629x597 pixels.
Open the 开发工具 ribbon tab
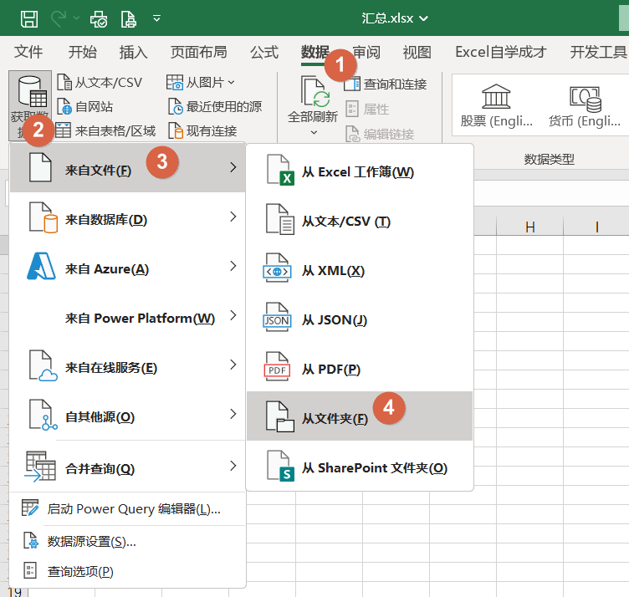click(598, 52)
